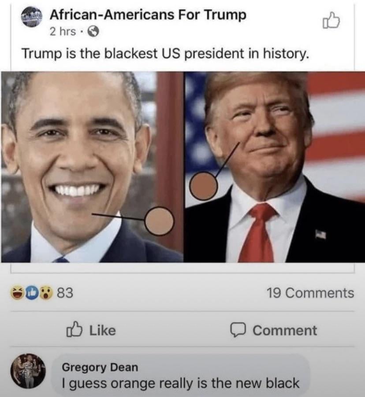365x397 pixels.
Task: Click the public globe privacy icon
Action: (x=93, y=32)
